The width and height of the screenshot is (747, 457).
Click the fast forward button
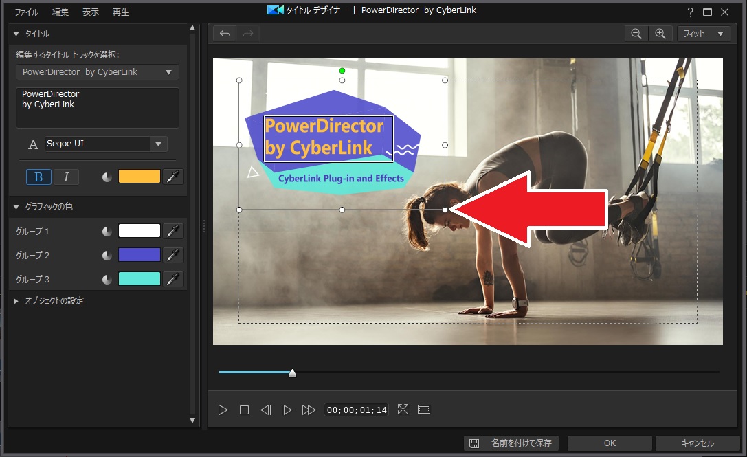point(309,410)
